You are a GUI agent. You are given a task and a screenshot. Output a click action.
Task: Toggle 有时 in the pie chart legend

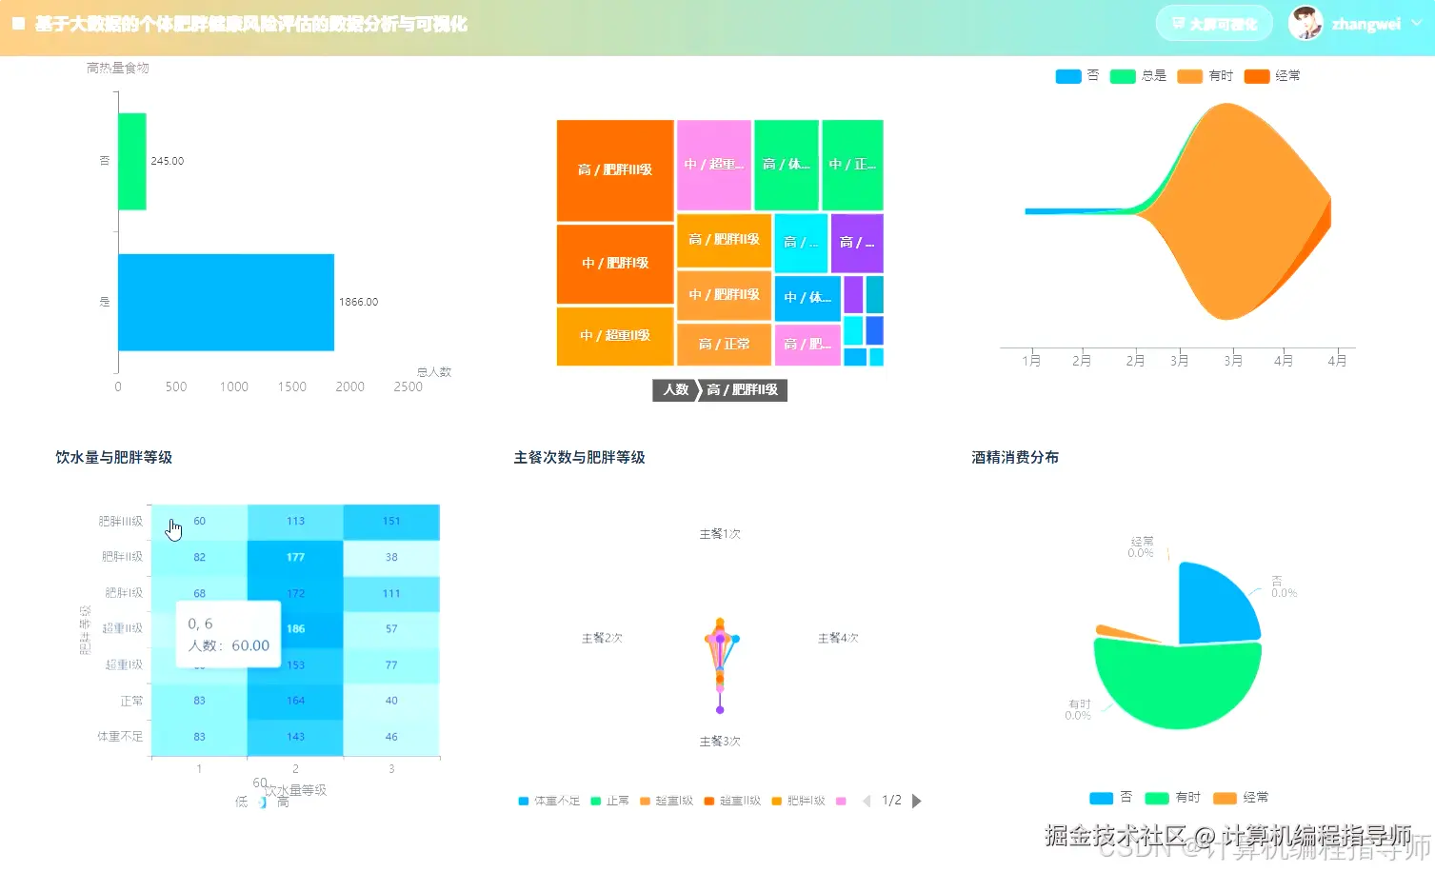(x=1172, y=798)
